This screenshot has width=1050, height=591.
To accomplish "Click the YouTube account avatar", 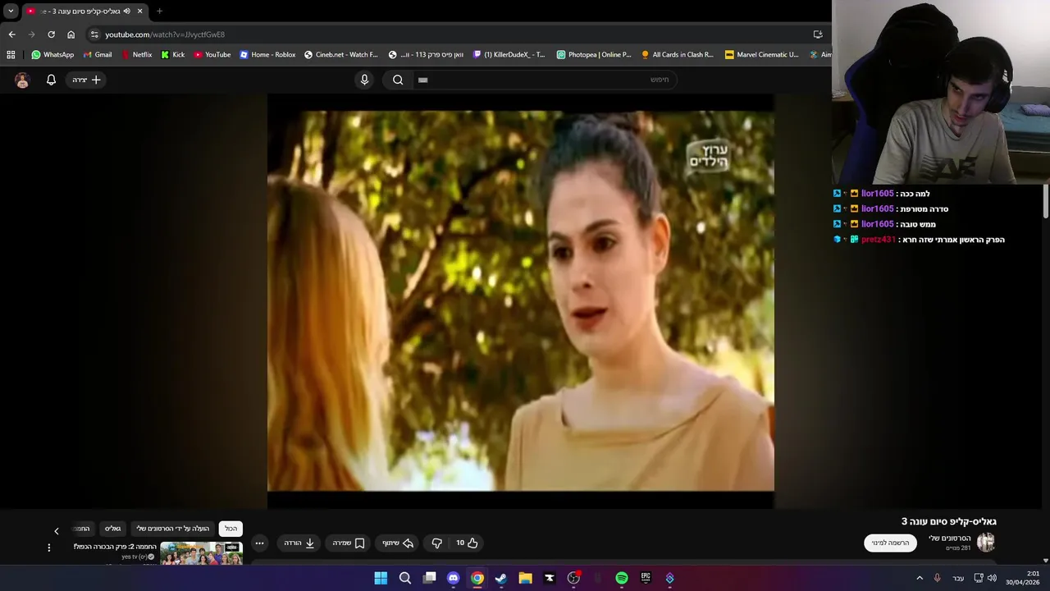I will click(22, 80).
